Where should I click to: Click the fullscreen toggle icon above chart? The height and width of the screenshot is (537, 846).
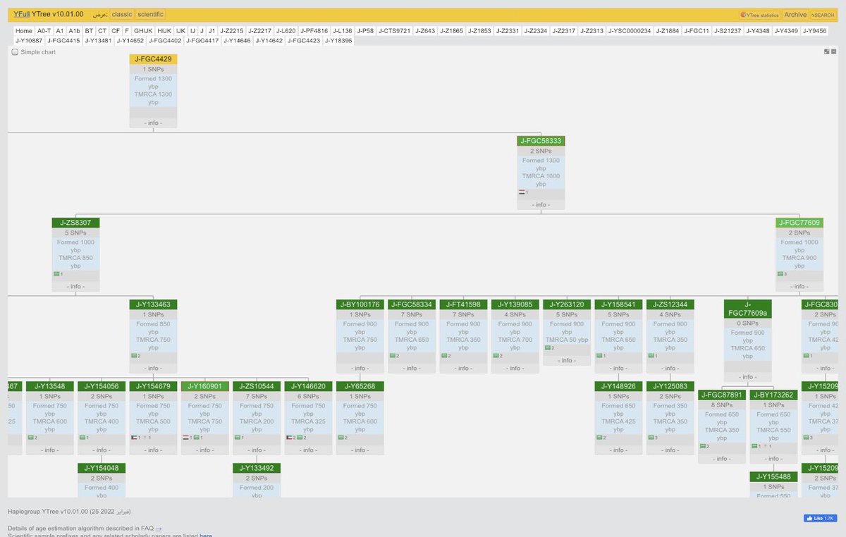tap(827, 51)
